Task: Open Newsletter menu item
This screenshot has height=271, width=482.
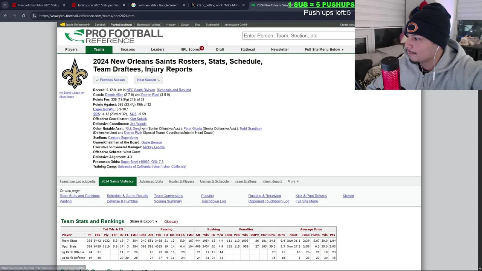Action: coord(280,49)
